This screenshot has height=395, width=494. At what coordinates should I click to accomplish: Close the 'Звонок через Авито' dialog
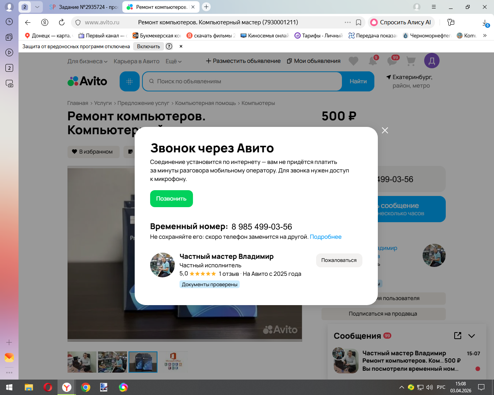coord(385,130)
